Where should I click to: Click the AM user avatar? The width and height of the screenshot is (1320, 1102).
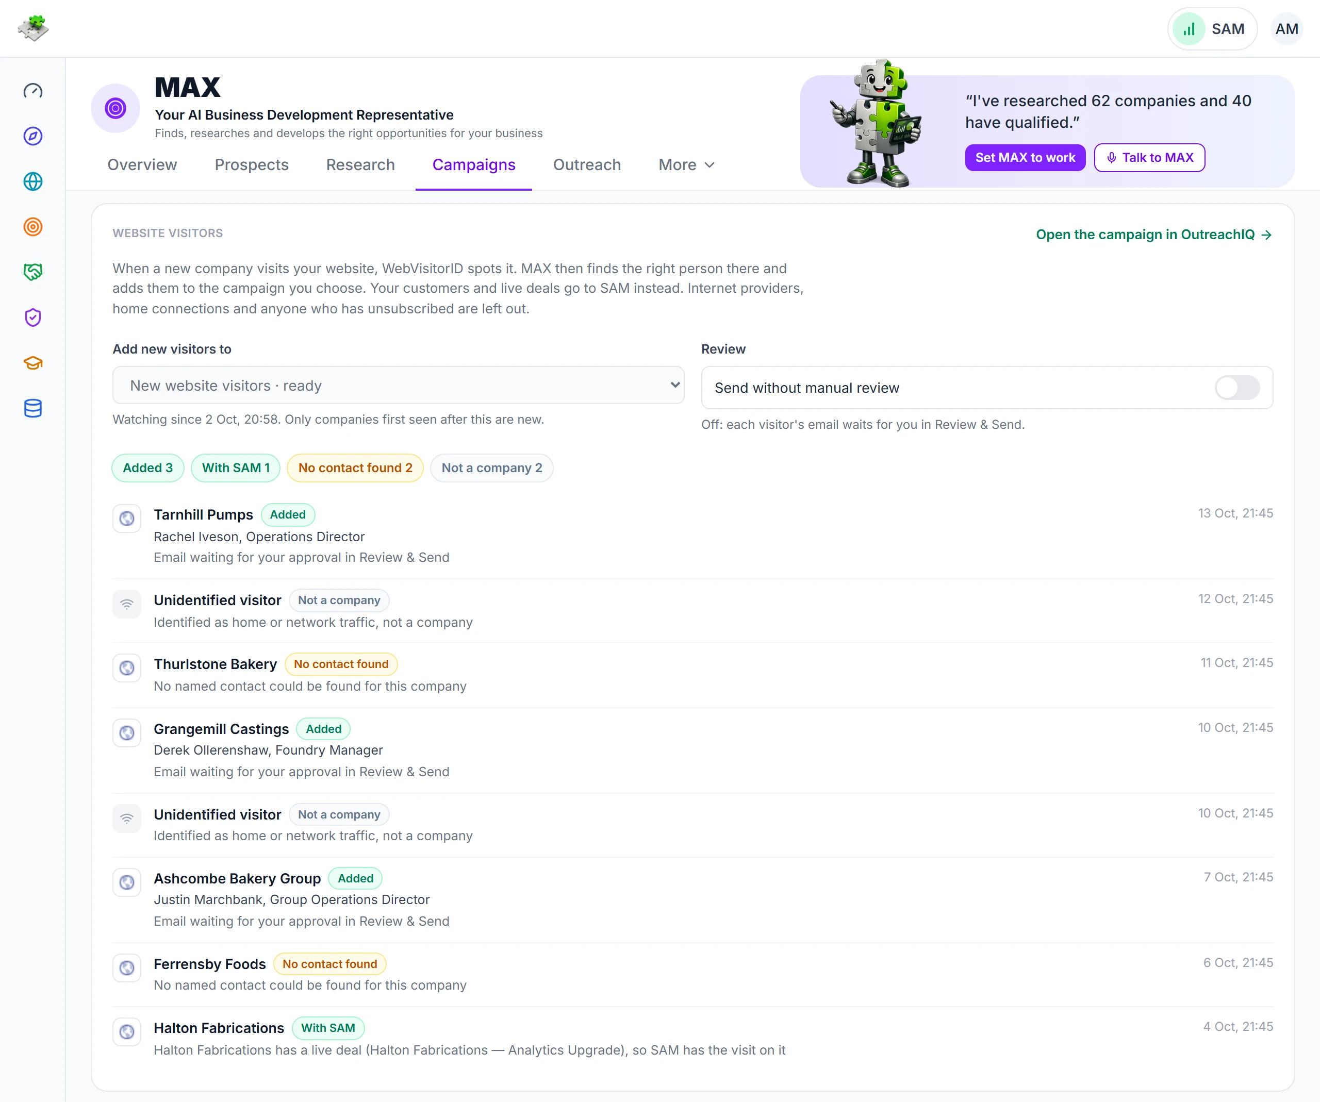click(x=1286, y=29)
